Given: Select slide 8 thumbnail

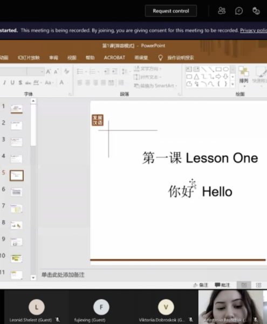Looking at the screenshot, I should (17, 225).
